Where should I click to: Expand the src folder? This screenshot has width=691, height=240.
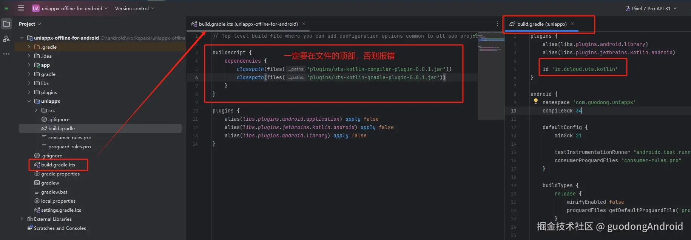coord(36,110)
